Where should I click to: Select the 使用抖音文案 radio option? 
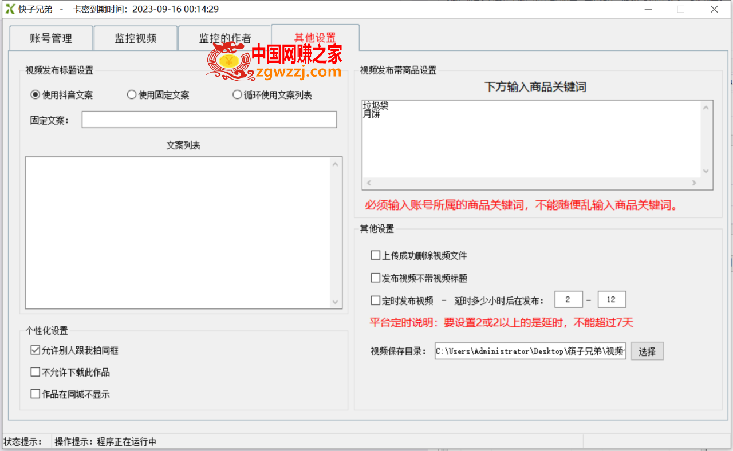[62, 95]
